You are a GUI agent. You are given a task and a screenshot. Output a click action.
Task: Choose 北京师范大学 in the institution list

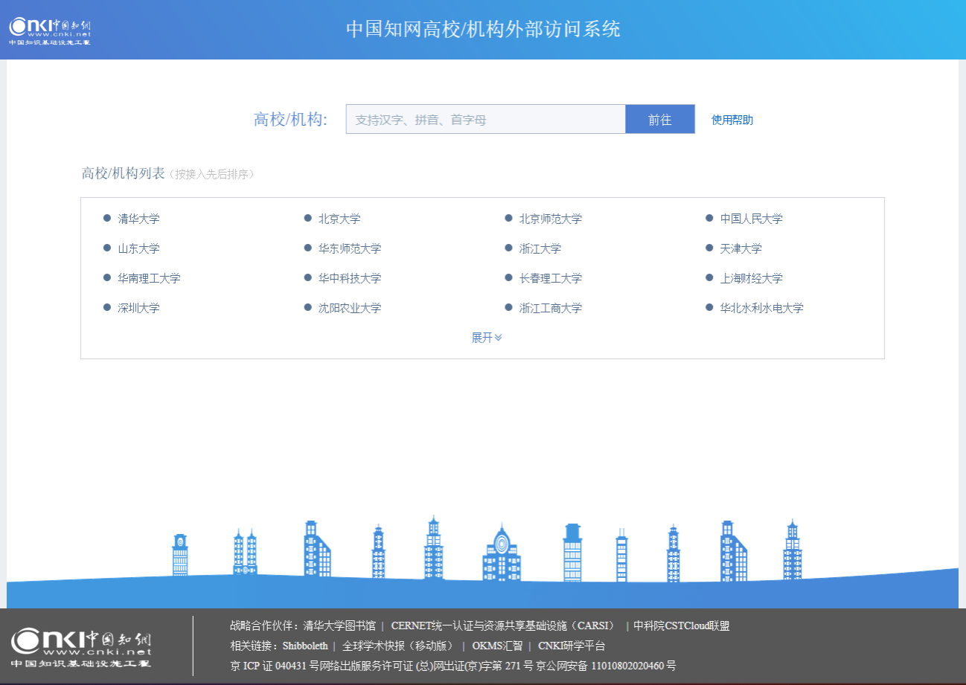pyautogui.click(x=550, y=219)
